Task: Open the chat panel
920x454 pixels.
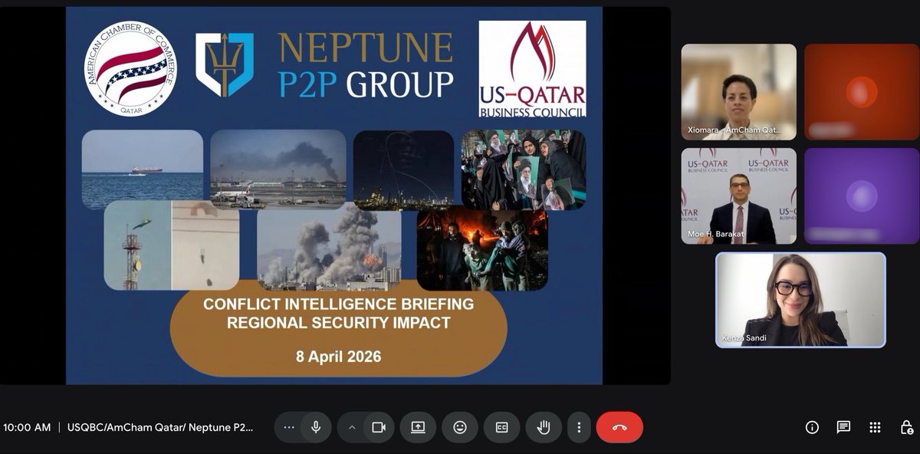Action: pyautogui.click(x=843, y=427)
